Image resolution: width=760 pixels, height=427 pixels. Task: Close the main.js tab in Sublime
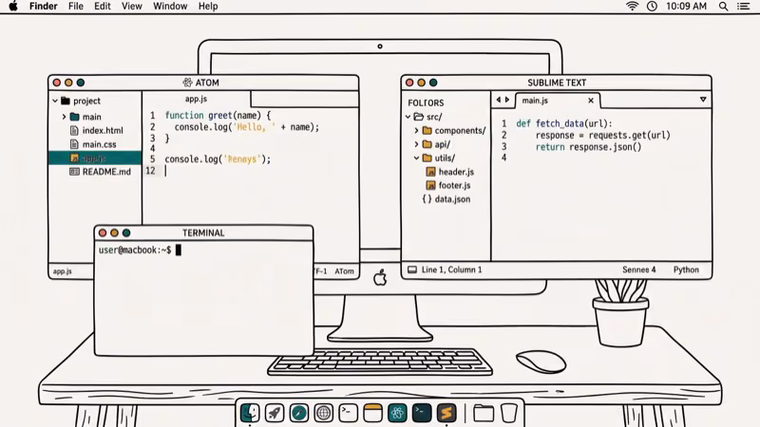click(590, 101)
